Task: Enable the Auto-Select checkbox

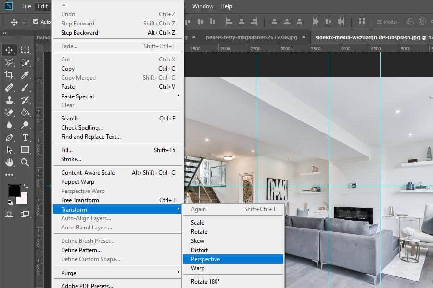Action: (x=36, y=22)
